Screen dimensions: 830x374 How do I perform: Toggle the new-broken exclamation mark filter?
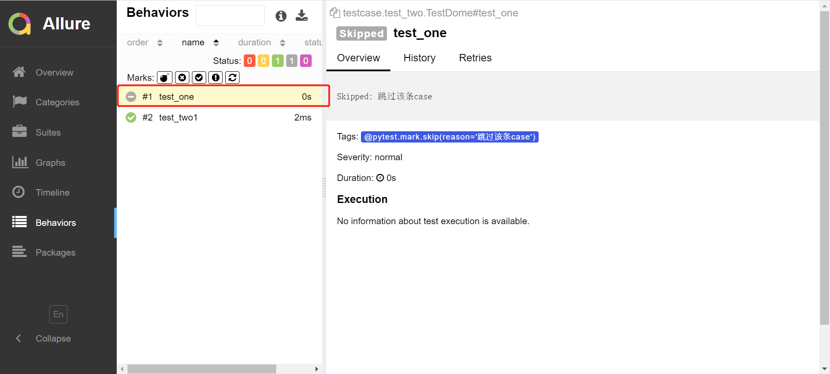pos(216,78)
